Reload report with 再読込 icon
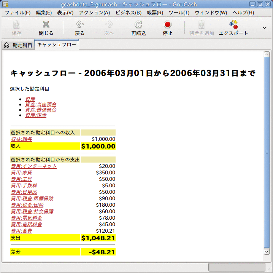 pos(138,25)
